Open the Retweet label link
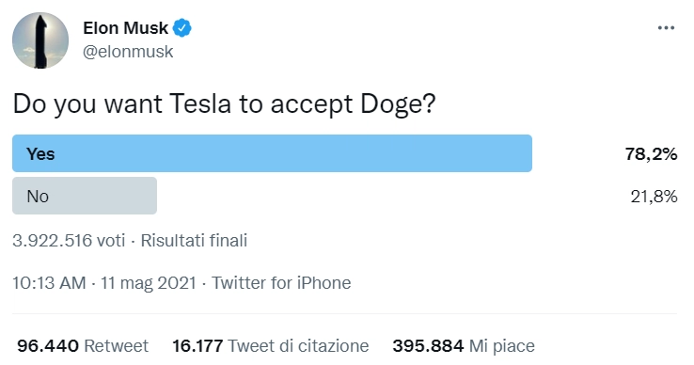The width and height of the screenshot is (694, 365). 117,346
